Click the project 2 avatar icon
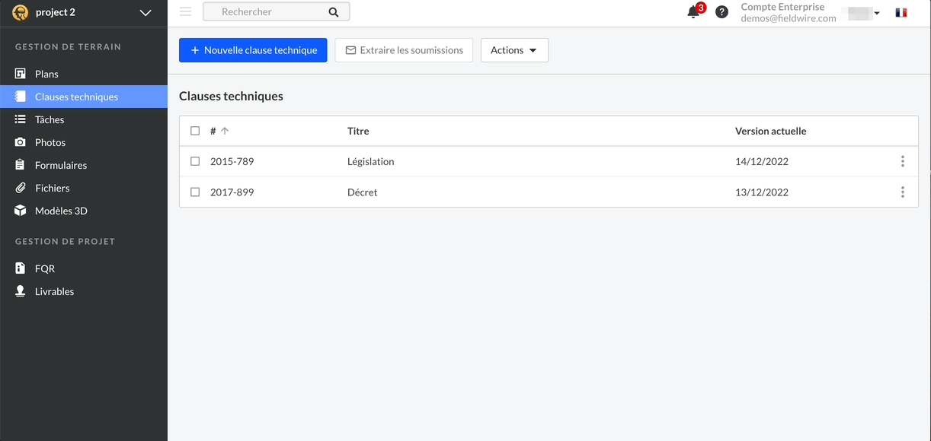The height and width of the screenshot is (441, 931). pyautogui.click(x=21, y=12)
